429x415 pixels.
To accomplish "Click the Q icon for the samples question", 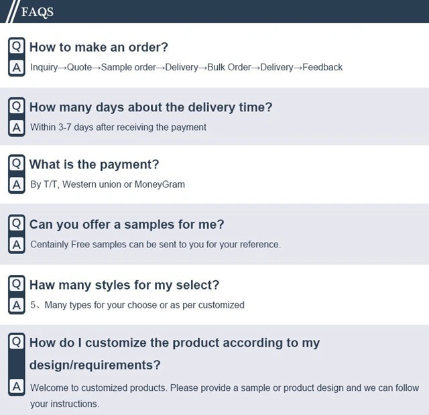I will click(x=16, y=224).
